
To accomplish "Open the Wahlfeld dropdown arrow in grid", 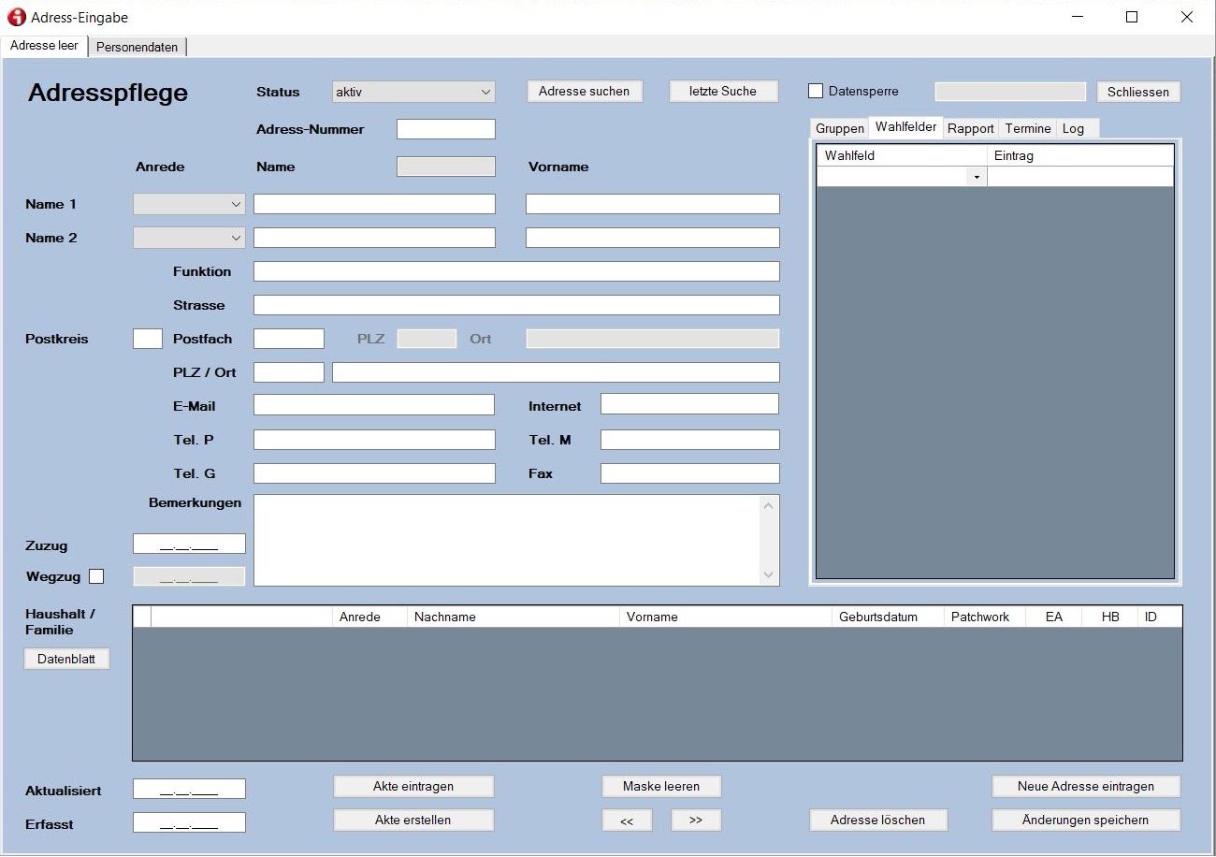I will tap(977, 177).
